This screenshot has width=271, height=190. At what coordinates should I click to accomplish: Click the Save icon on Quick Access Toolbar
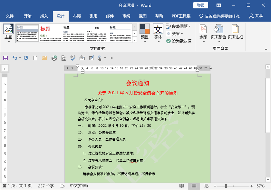coord(5,58)
